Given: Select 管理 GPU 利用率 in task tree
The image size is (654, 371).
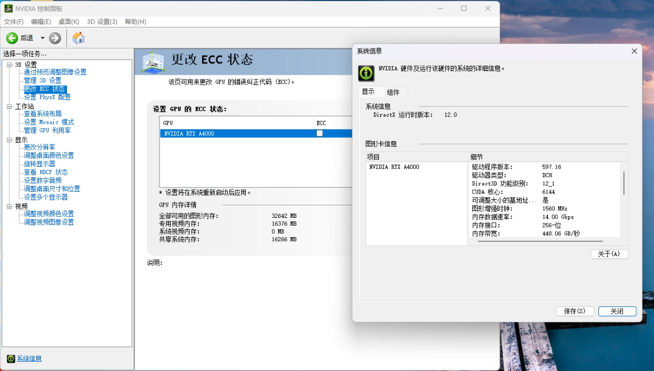Looking at the screenshot, I should [47, 130].
